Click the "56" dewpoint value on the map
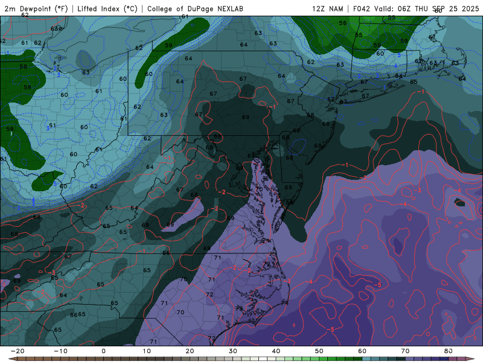 (342, 23)
